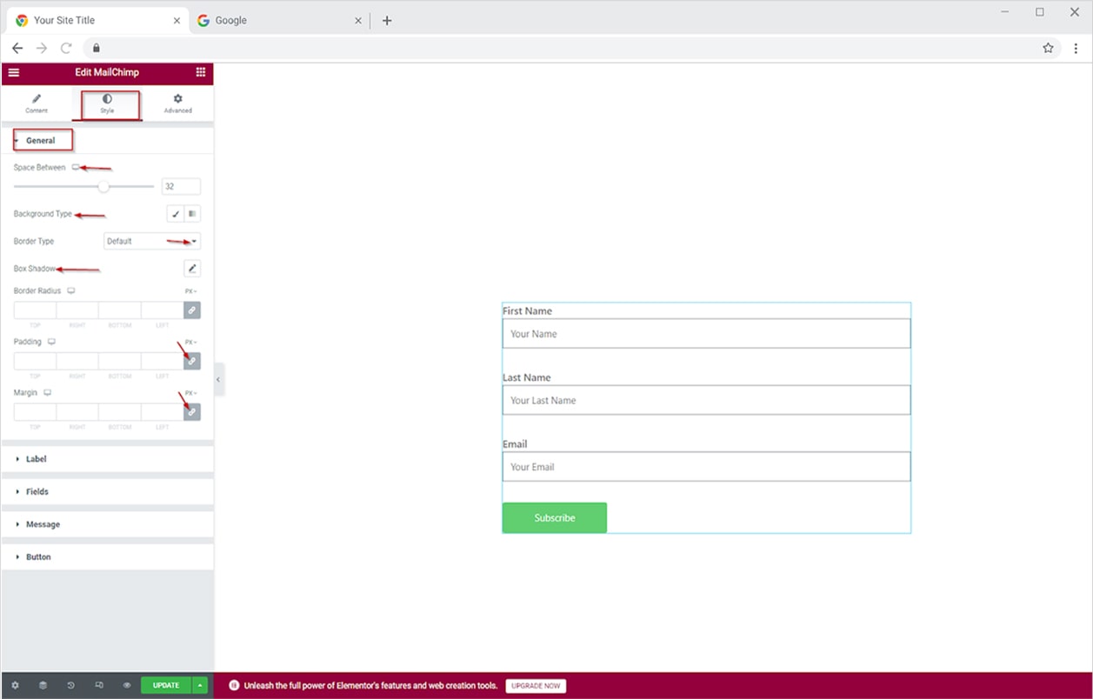1093x699 pixels.
Task: Expand the Label section
Action: pyautogui.click(x=37, y=459)
